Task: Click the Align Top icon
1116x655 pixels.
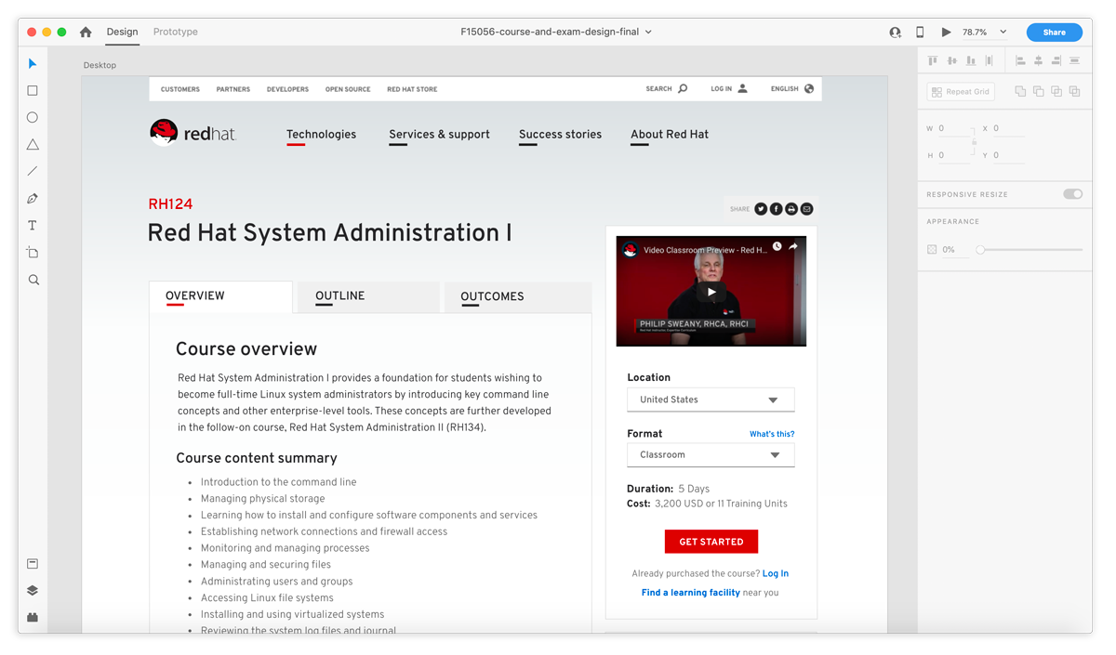Action: [x=933, y=60]
